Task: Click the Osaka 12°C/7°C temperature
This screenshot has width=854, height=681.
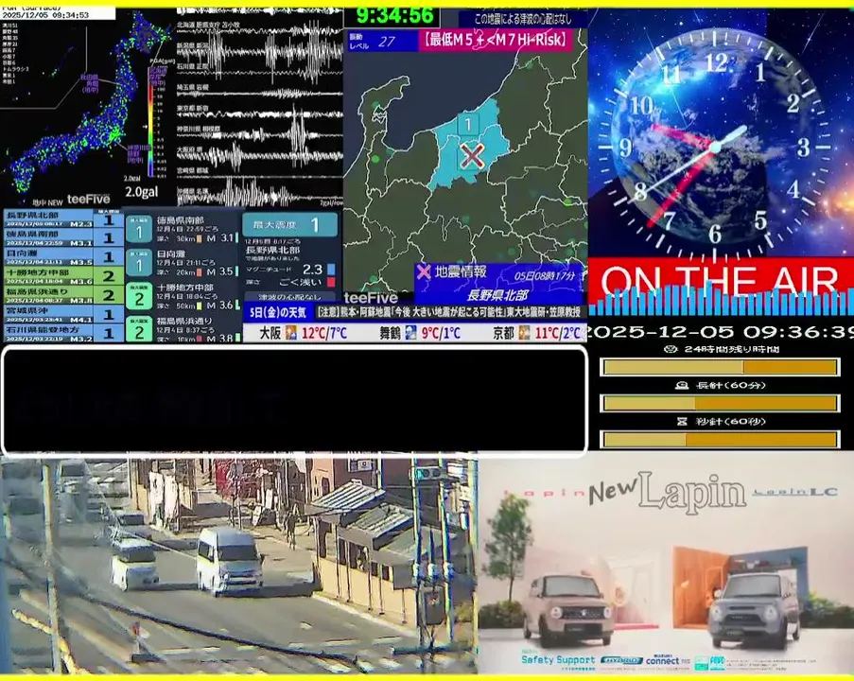Action: pyautogui.click(x=324, y=333)
